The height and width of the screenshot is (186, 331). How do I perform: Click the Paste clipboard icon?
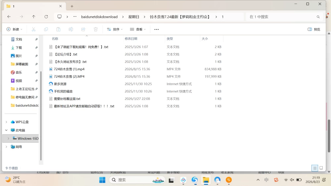coord(58,29)
